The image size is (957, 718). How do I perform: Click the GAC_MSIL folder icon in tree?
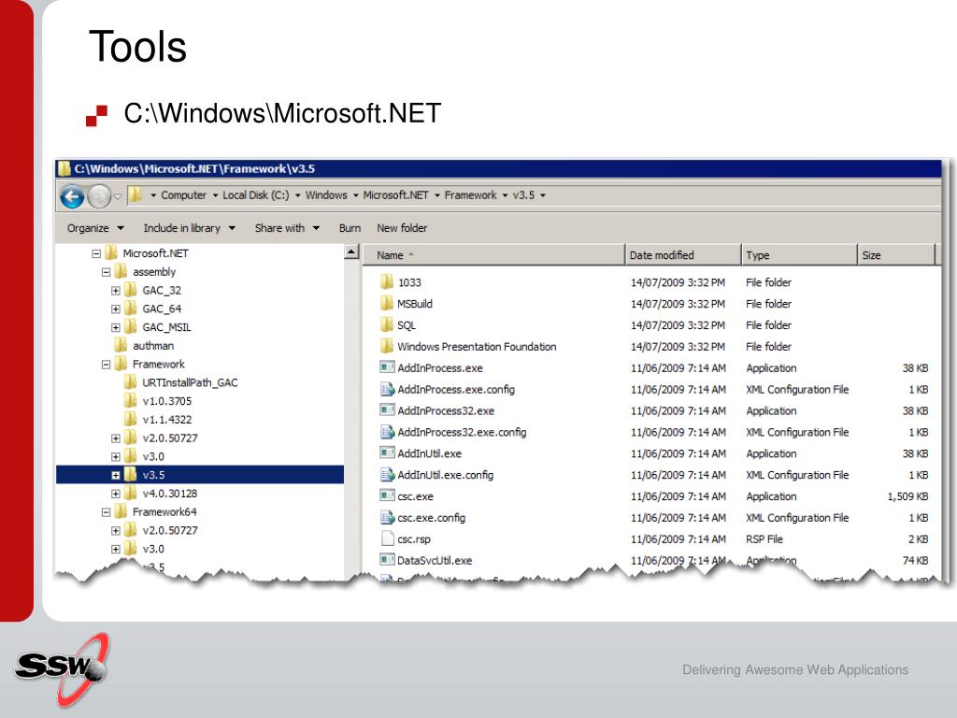pos(130,326)
